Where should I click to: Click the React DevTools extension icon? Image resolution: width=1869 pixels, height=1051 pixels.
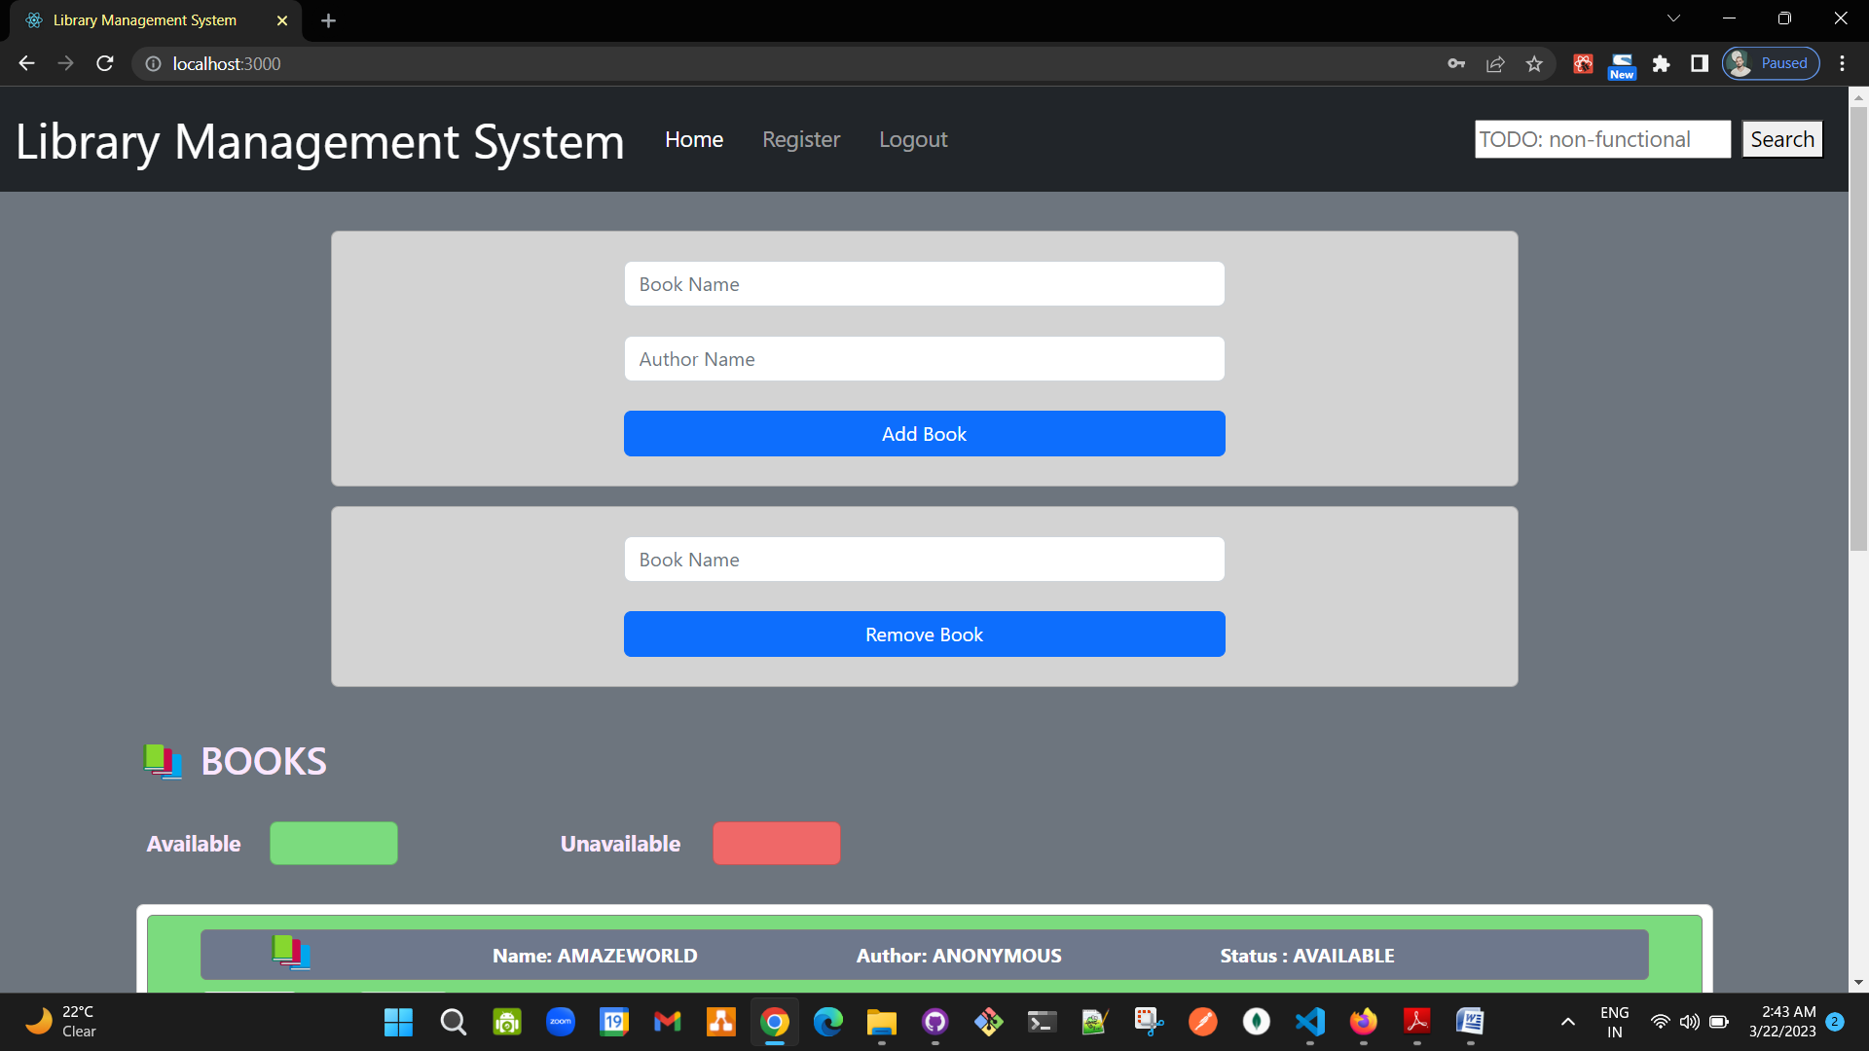[1583, 63]
